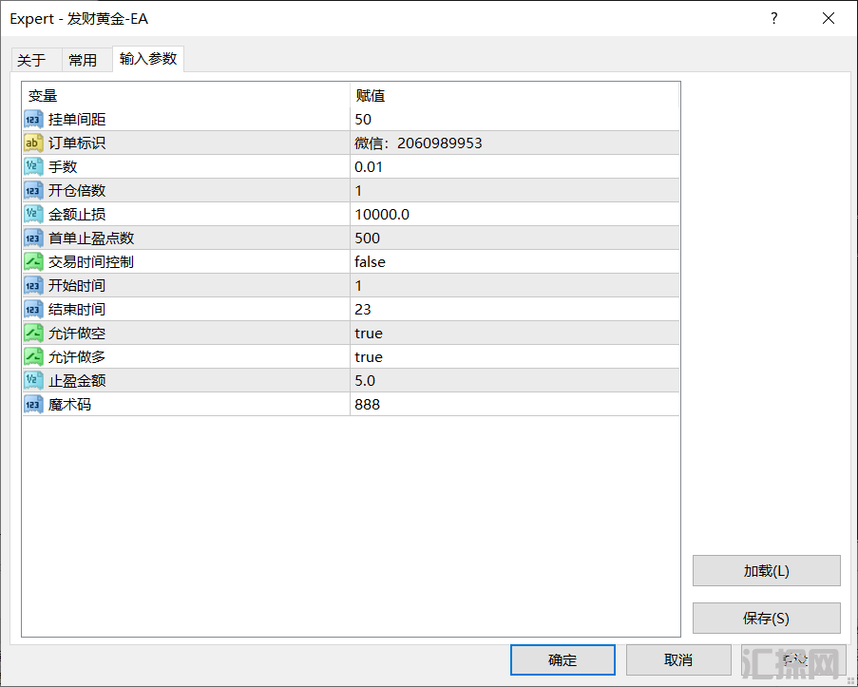Click the string icon beside 订单标识
The image size is (858, 687).
pos(33,143)
